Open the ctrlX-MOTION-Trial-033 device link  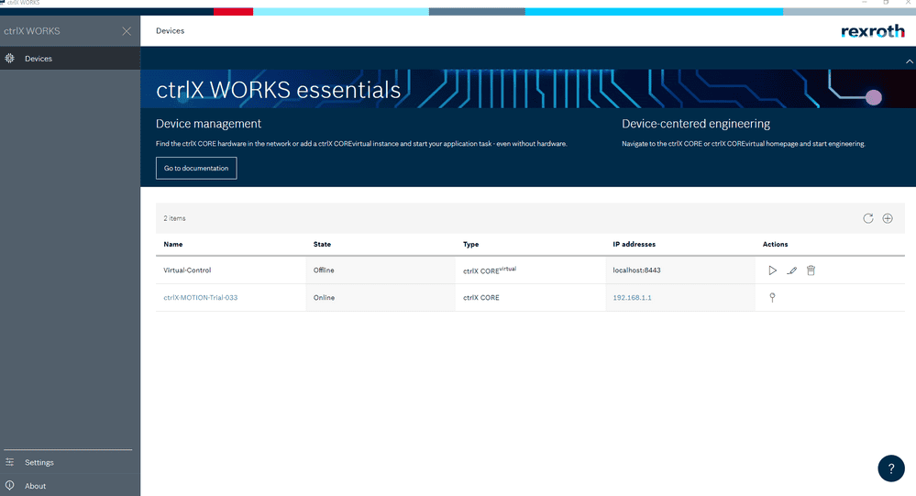(200, 298)
